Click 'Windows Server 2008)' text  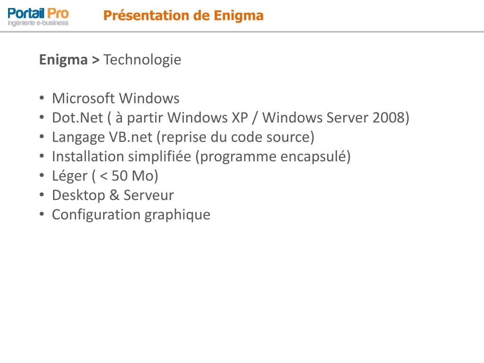point(336,118)
